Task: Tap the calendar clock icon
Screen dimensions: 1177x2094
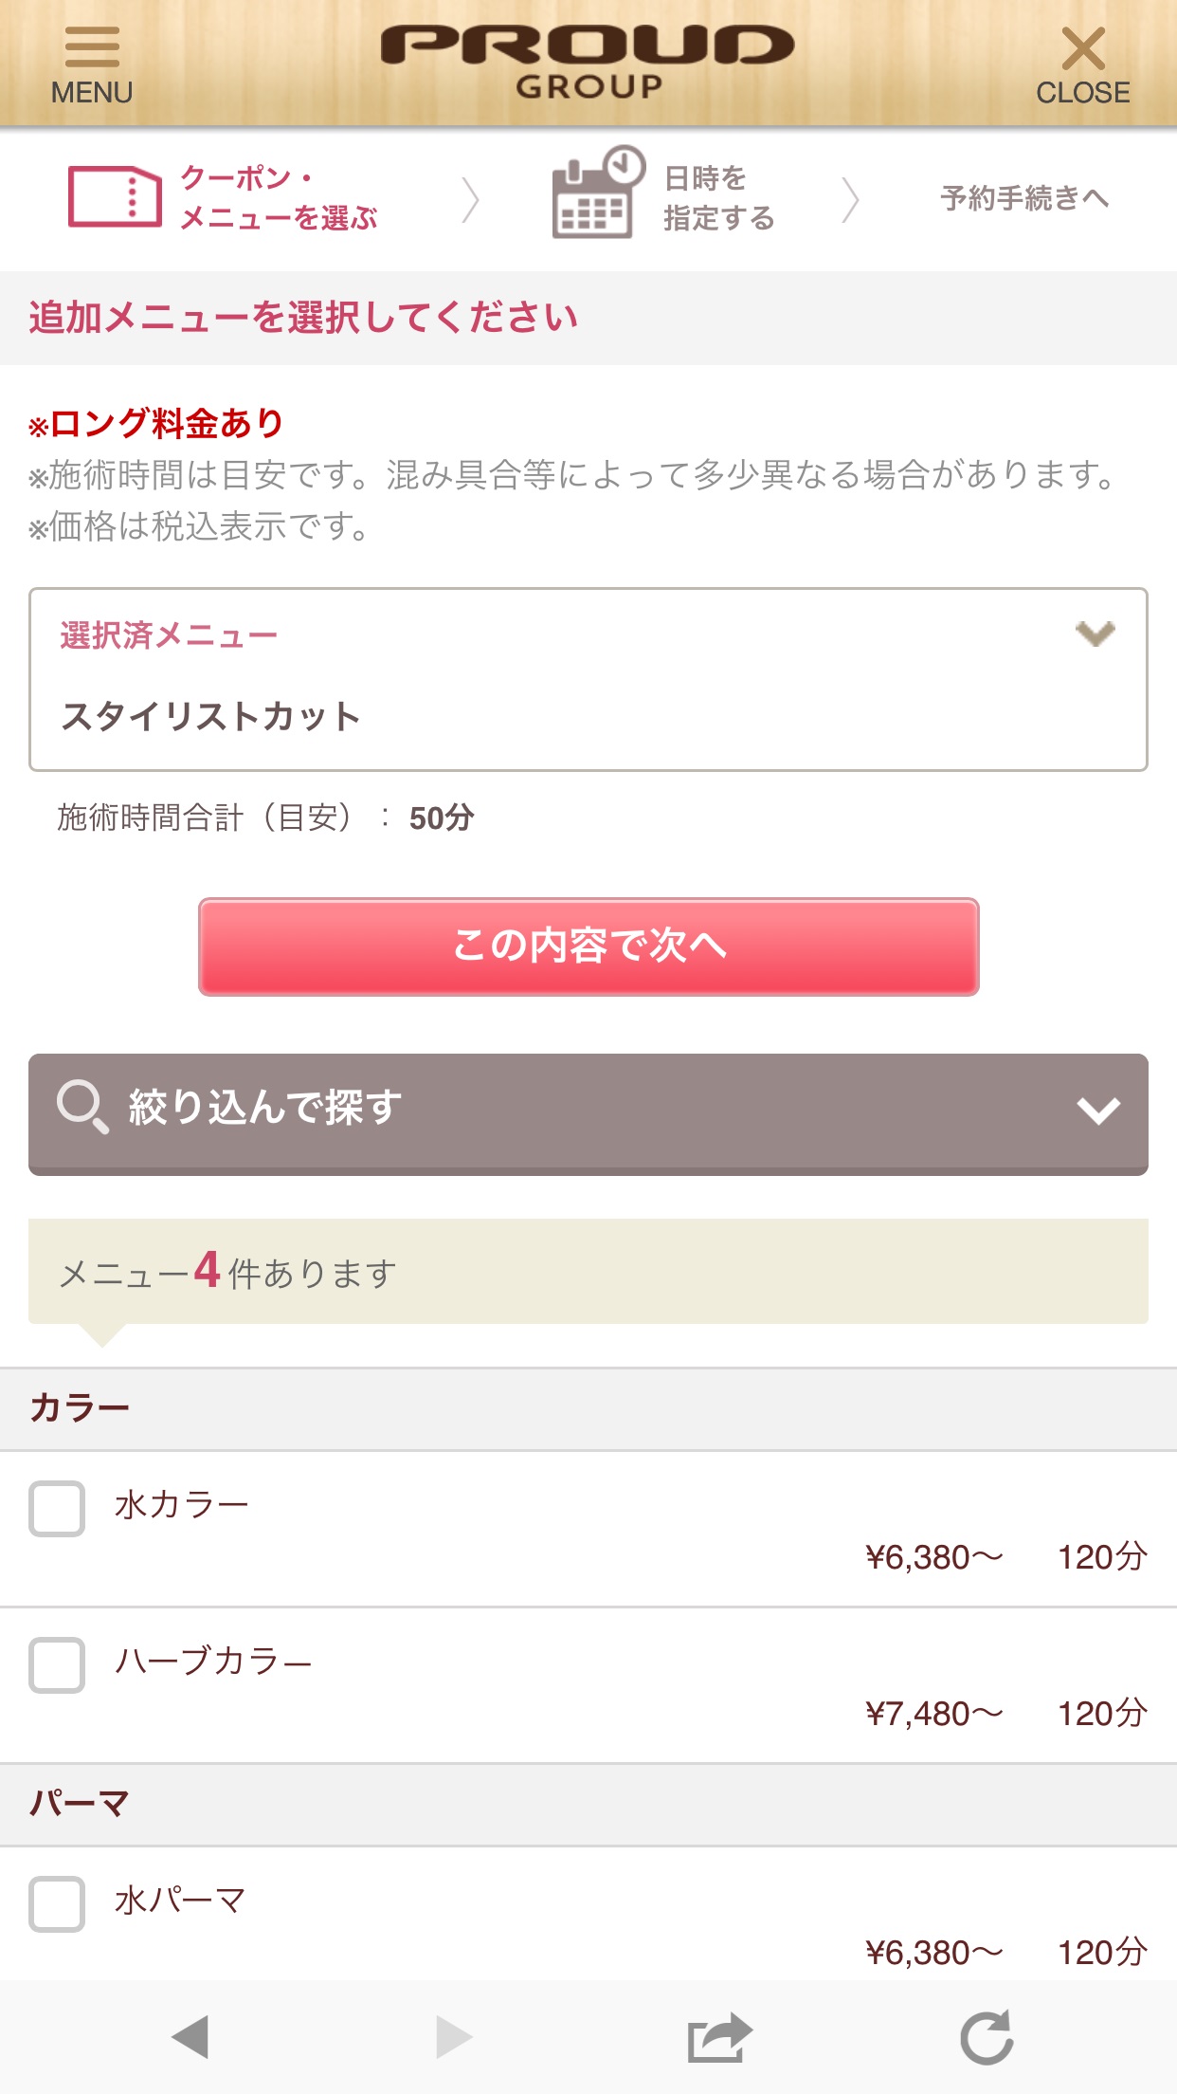Action: [x=597, y=193]
